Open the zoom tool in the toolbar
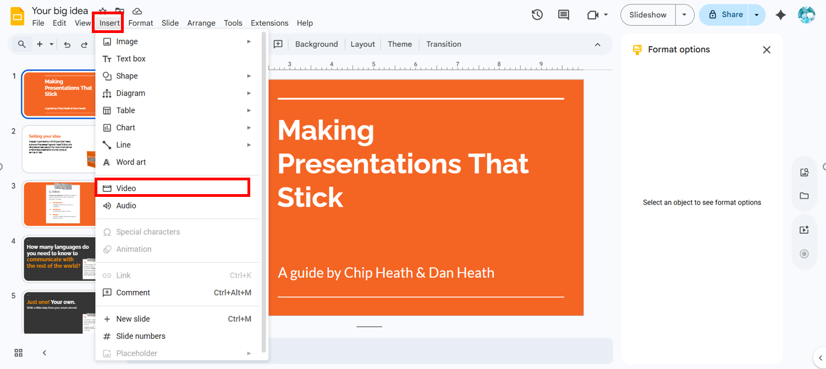Image resolution: width=826 pixels, height=369 pixels. (x=22, y=45)
